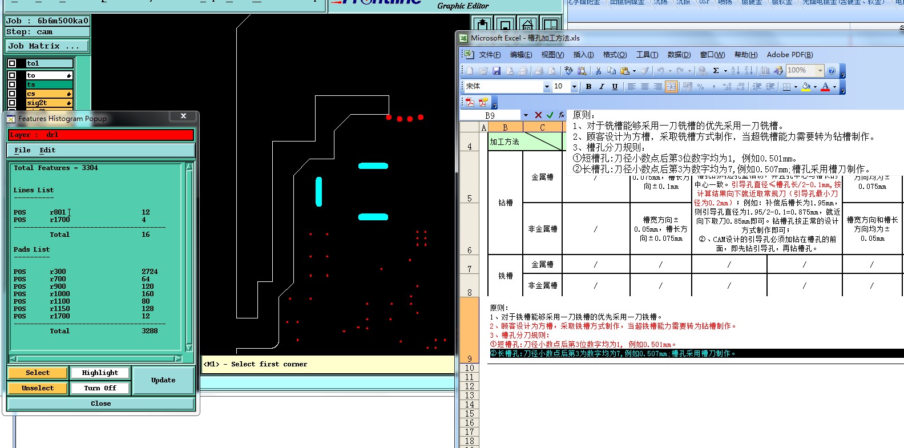
Task: Toggle the sig2t layer checkbox
Action: click(12, 103)
